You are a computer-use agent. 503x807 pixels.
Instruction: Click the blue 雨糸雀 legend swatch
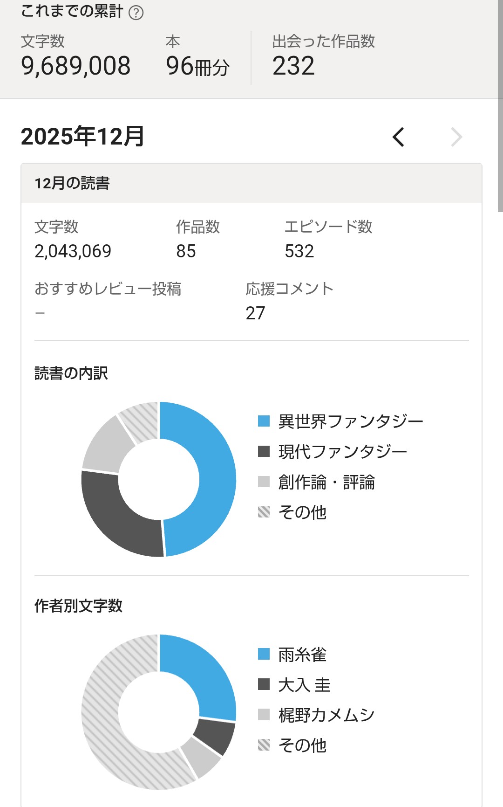click(264, 654)
